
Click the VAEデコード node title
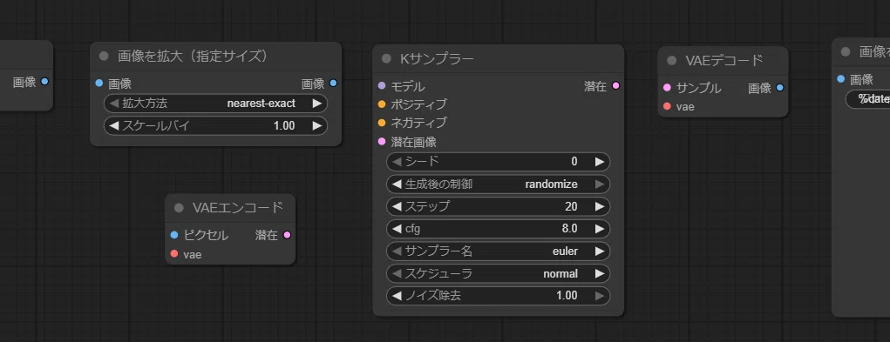coord(724,61)
